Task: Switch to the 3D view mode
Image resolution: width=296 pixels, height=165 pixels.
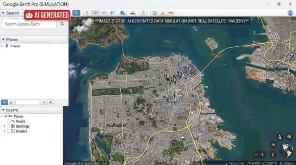Action: point(103,13)
